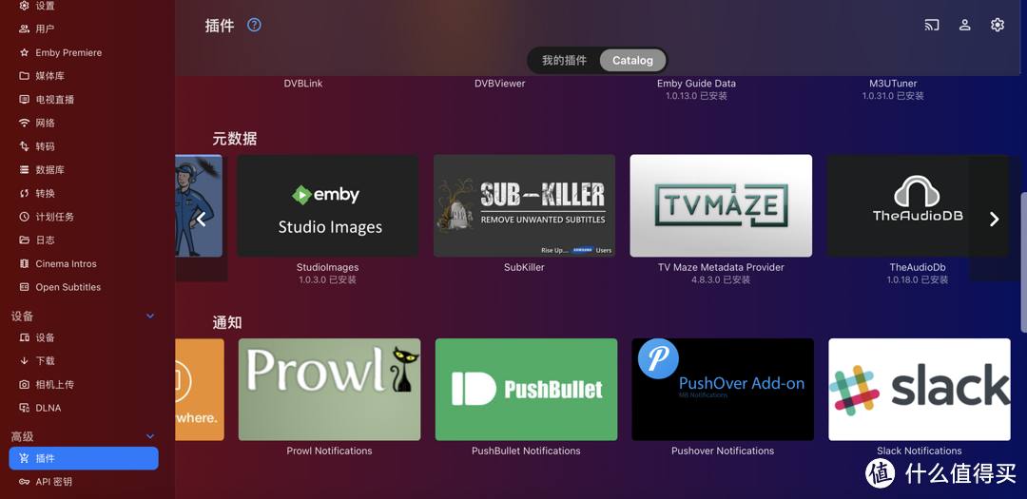1027x499 pixels.
Task: Open the DVBLink plugin link
Action: tap(303, 84)
